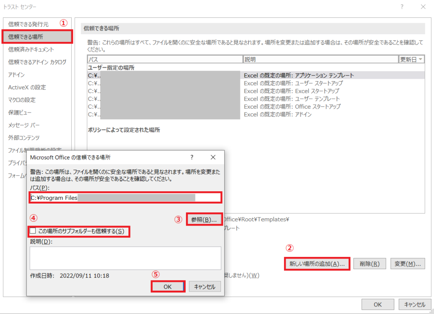Open 信頼できる発行元 in the sidebar

click(x=28, y=24)
